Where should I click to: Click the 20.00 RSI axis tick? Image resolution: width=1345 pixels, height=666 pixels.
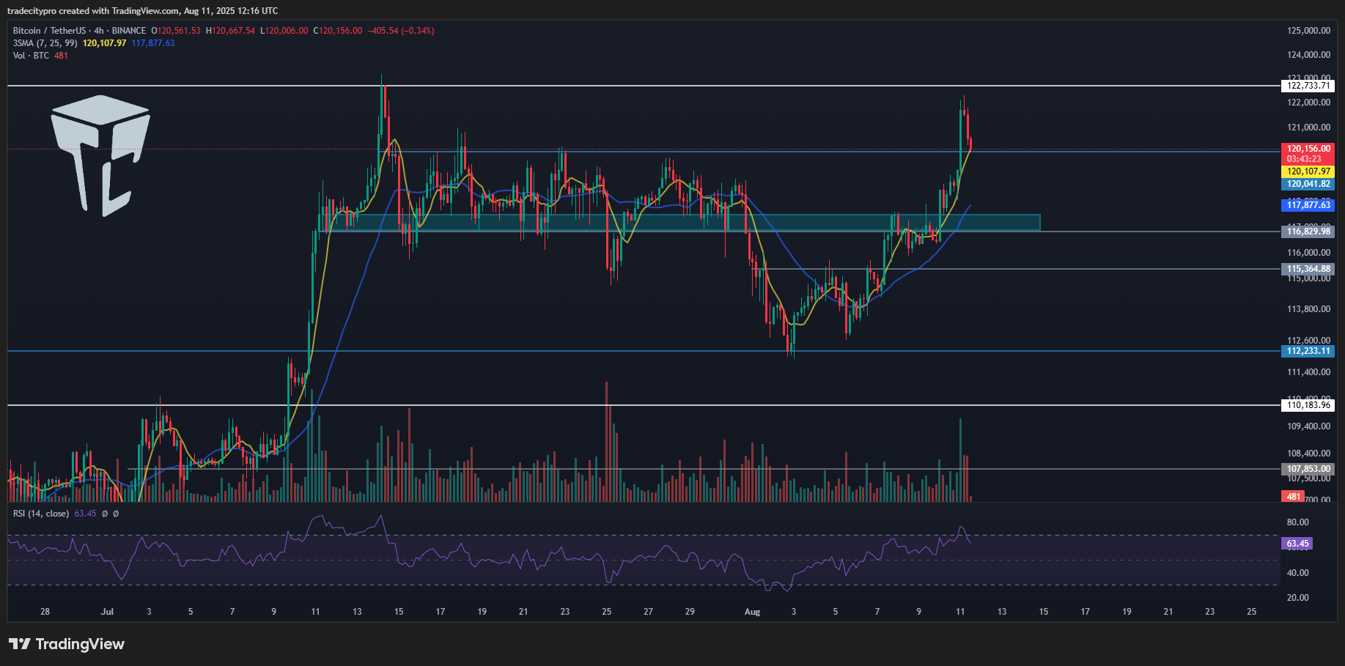tap(1297, 598)
